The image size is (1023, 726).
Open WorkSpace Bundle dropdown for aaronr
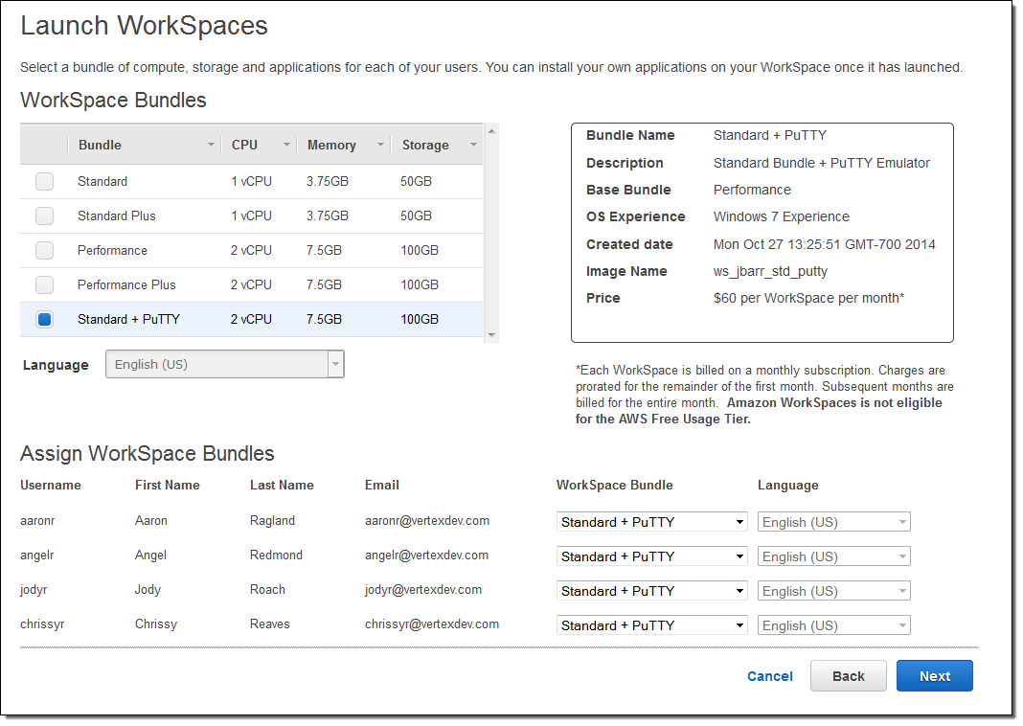click(x=651, y=522)
